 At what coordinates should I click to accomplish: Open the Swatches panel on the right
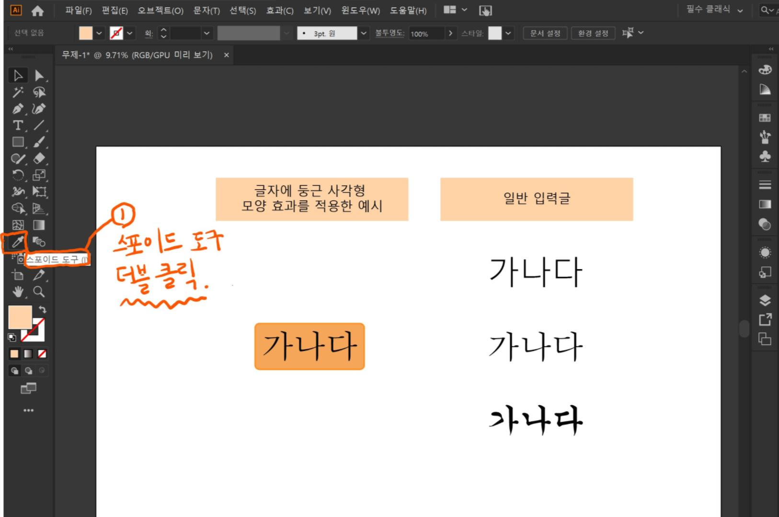coord(765,117)
